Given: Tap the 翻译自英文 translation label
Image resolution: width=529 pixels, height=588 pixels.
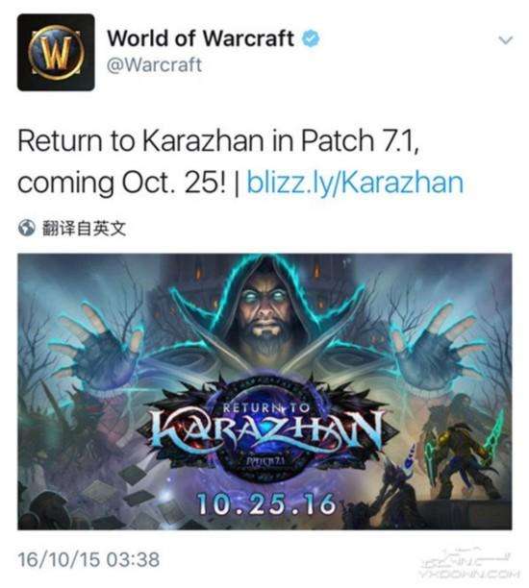Looking at the screenshot, I should point(84,228).
